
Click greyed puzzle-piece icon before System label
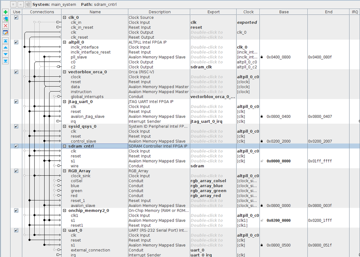[28, 4]
